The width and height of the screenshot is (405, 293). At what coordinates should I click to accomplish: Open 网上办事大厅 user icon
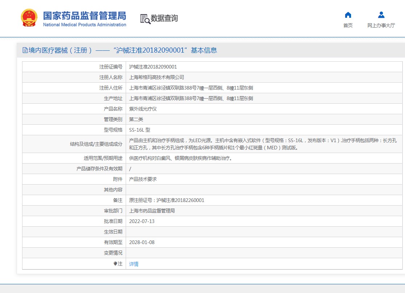click(x=381, y=15)
